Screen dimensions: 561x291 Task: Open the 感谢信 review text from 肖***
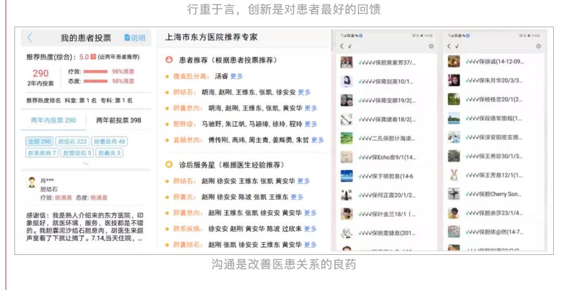click(x=85, y=227)
